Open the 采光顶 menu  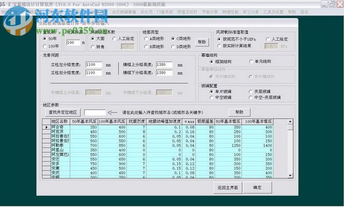pos(146,12)
